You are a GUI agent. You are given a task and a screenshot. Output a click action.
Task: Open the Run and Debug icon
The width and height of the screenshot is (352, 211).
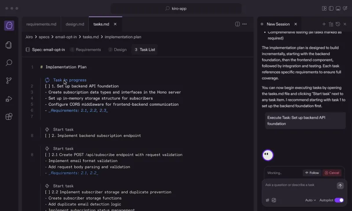(9, 99)
